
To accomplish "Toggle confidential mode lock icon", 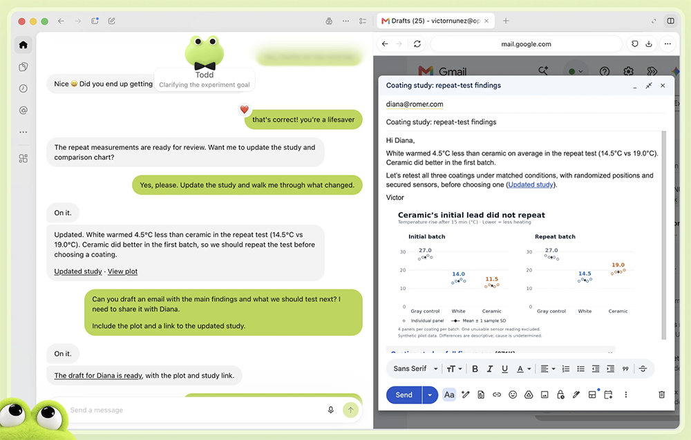I will pyautogui.click(x=560, y=394).
